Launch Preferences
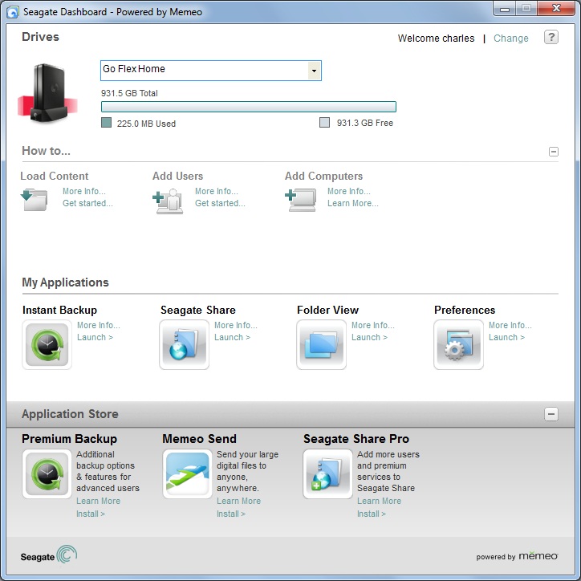 506,337
